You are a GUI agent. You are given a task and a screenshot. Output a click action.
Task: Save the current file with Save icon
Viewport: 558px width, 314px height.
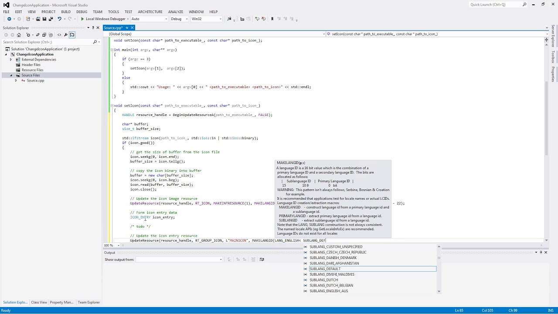pos(44,19)
